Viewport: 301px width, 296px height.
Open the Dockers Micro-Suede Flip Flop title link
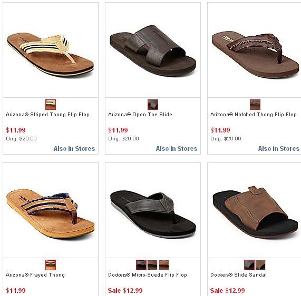click(148, 275)
